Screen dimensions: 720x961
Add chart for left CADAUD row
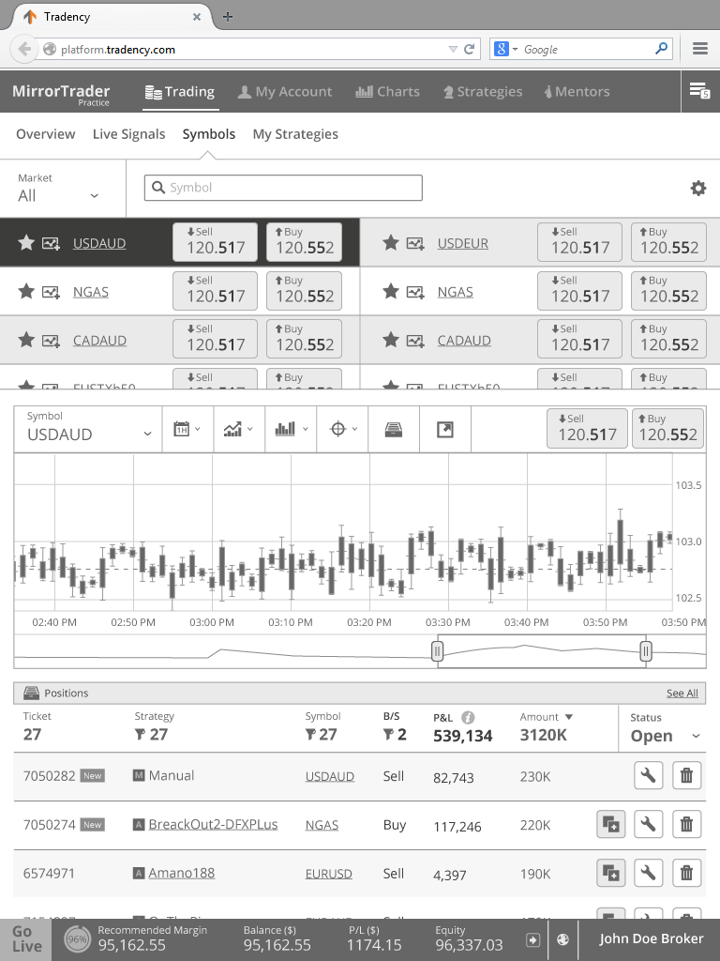tap(51, 340)
